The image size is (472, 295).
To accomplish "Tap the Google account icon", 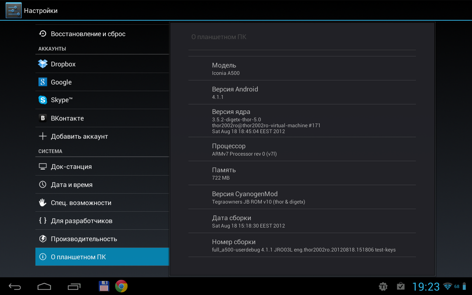I will tap(43, 82).
